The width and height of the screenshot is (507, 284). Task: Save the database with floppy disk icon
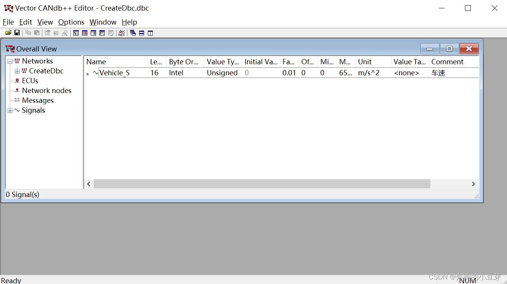(x=17, y=33)
